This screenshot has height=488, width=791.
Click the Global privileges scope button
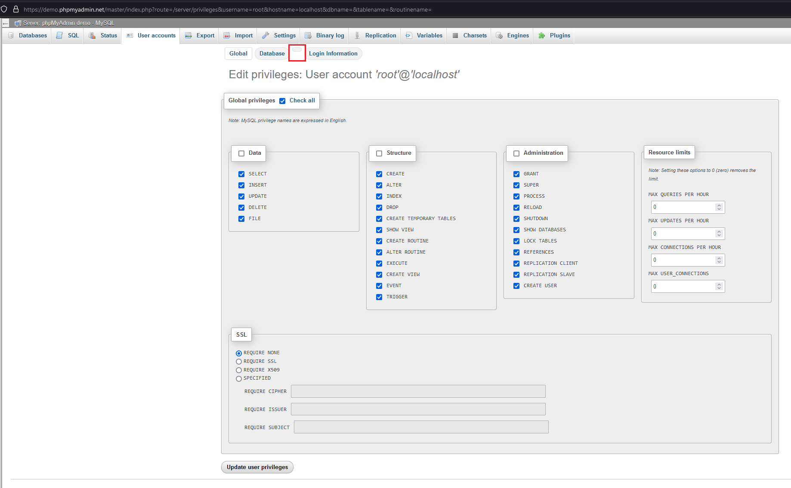[x=238, y=53]
